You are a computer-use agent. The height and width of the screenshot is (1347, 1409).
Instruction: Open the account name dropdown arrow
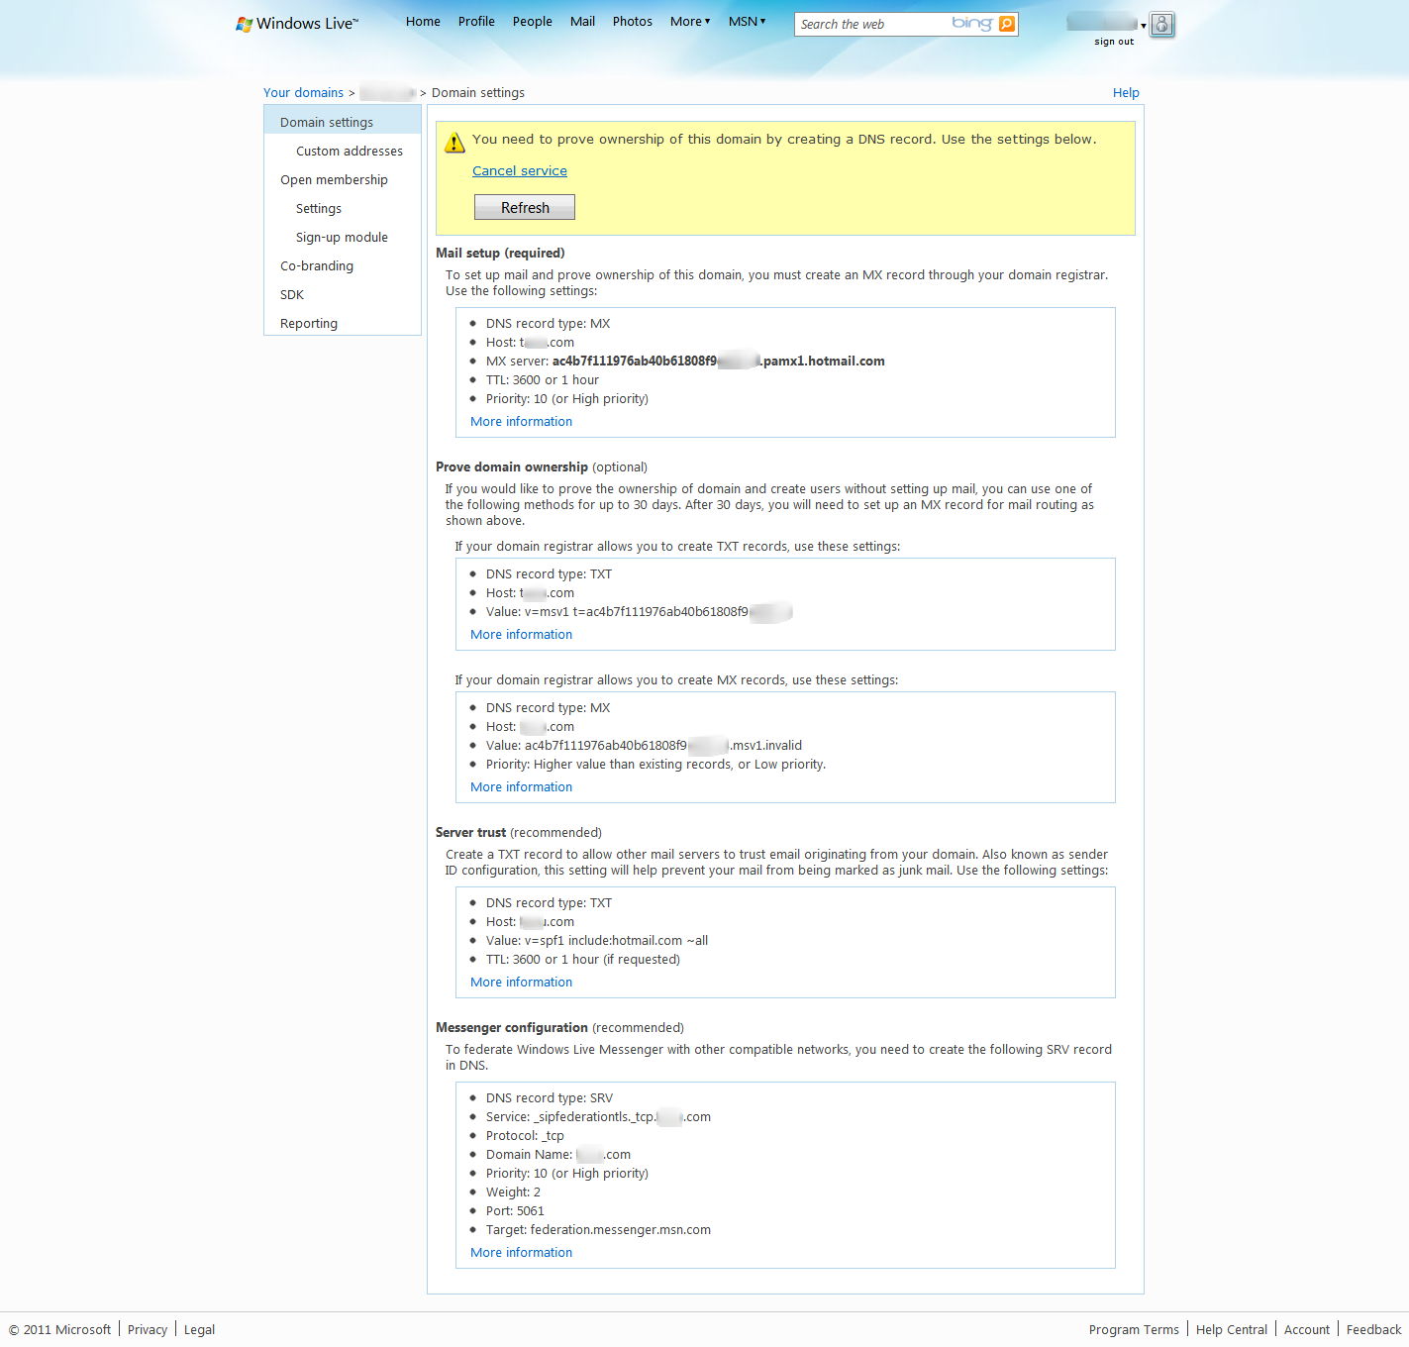1144,26
